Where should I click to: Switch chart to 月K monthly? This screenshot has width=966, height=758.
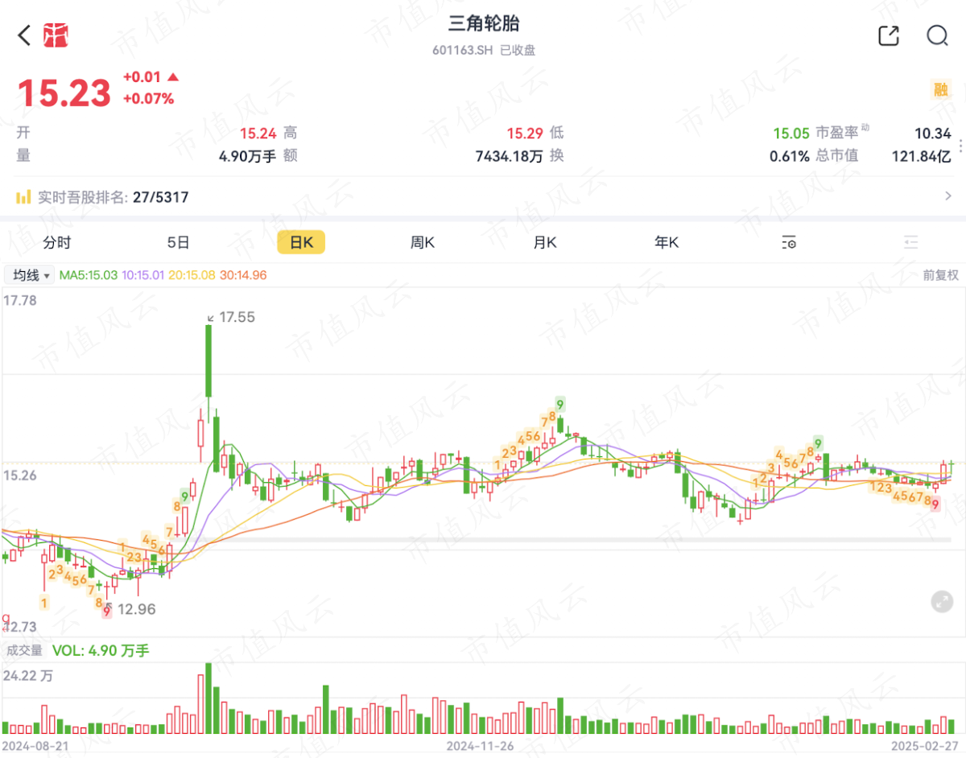click(x=545, y=242)
